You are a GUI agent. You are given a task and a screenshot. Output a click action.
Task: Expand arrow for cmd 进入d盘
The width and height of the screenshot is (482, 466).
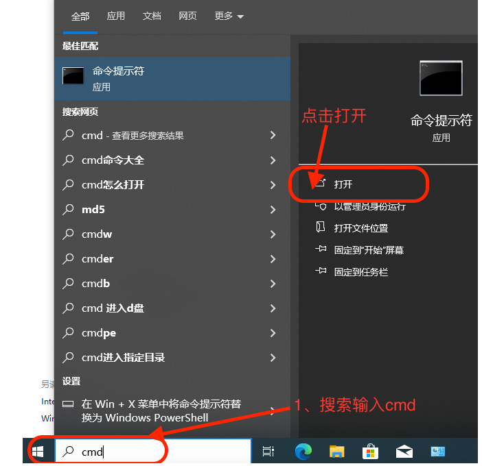pos(273,308)
